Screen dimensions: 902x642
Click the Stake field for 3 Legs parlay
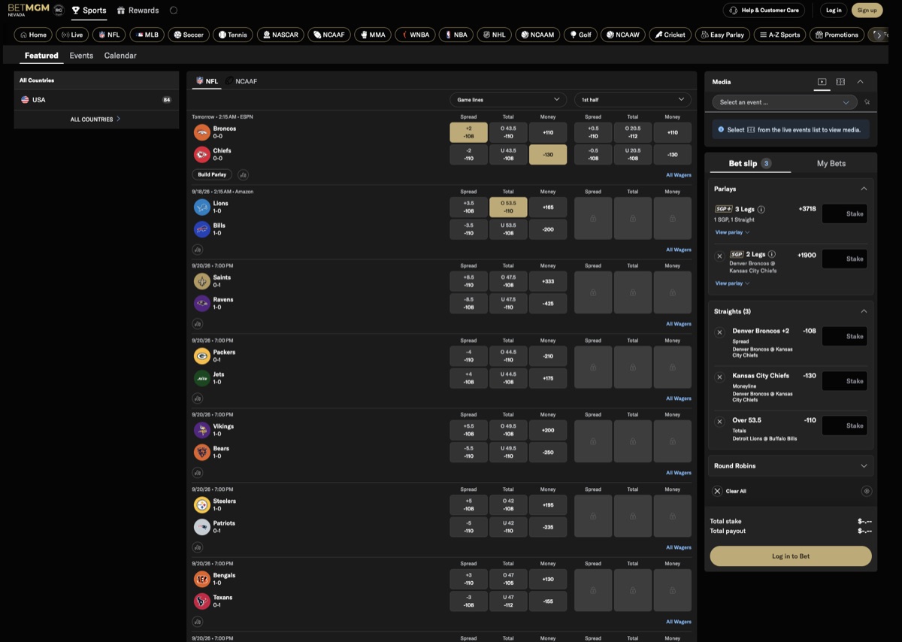pos(845,213)
